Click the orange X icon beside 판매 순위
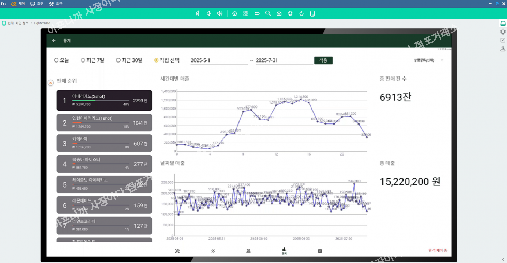Image resolution: width=507 pixels, height=263 pixels. (x=51, y=82)
